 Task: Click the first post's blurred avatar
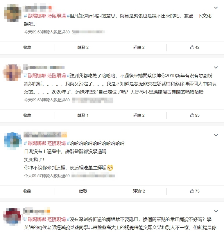coord(13,13)
